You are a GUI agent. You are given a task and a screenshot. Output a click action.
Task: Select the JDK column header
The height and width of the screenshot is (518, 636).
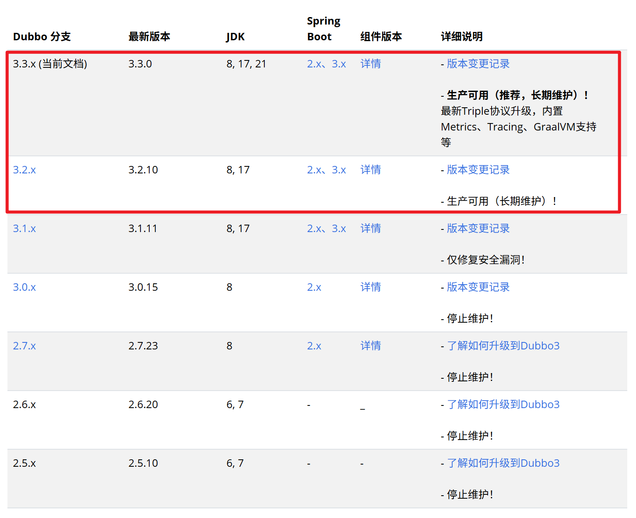235,37
